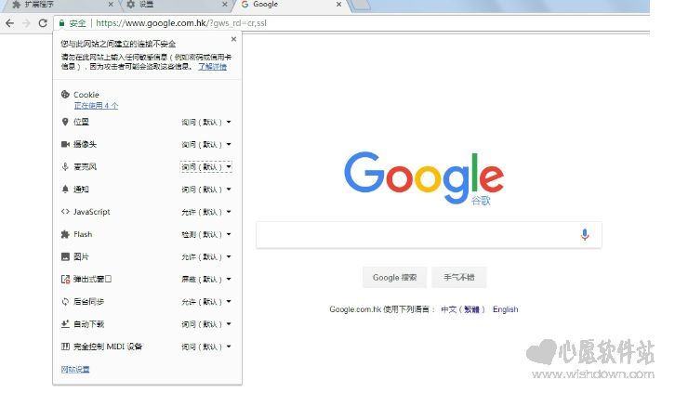This screenshot has height=393, width=675.
Task: Click the Google logo image
Action: 424,178
